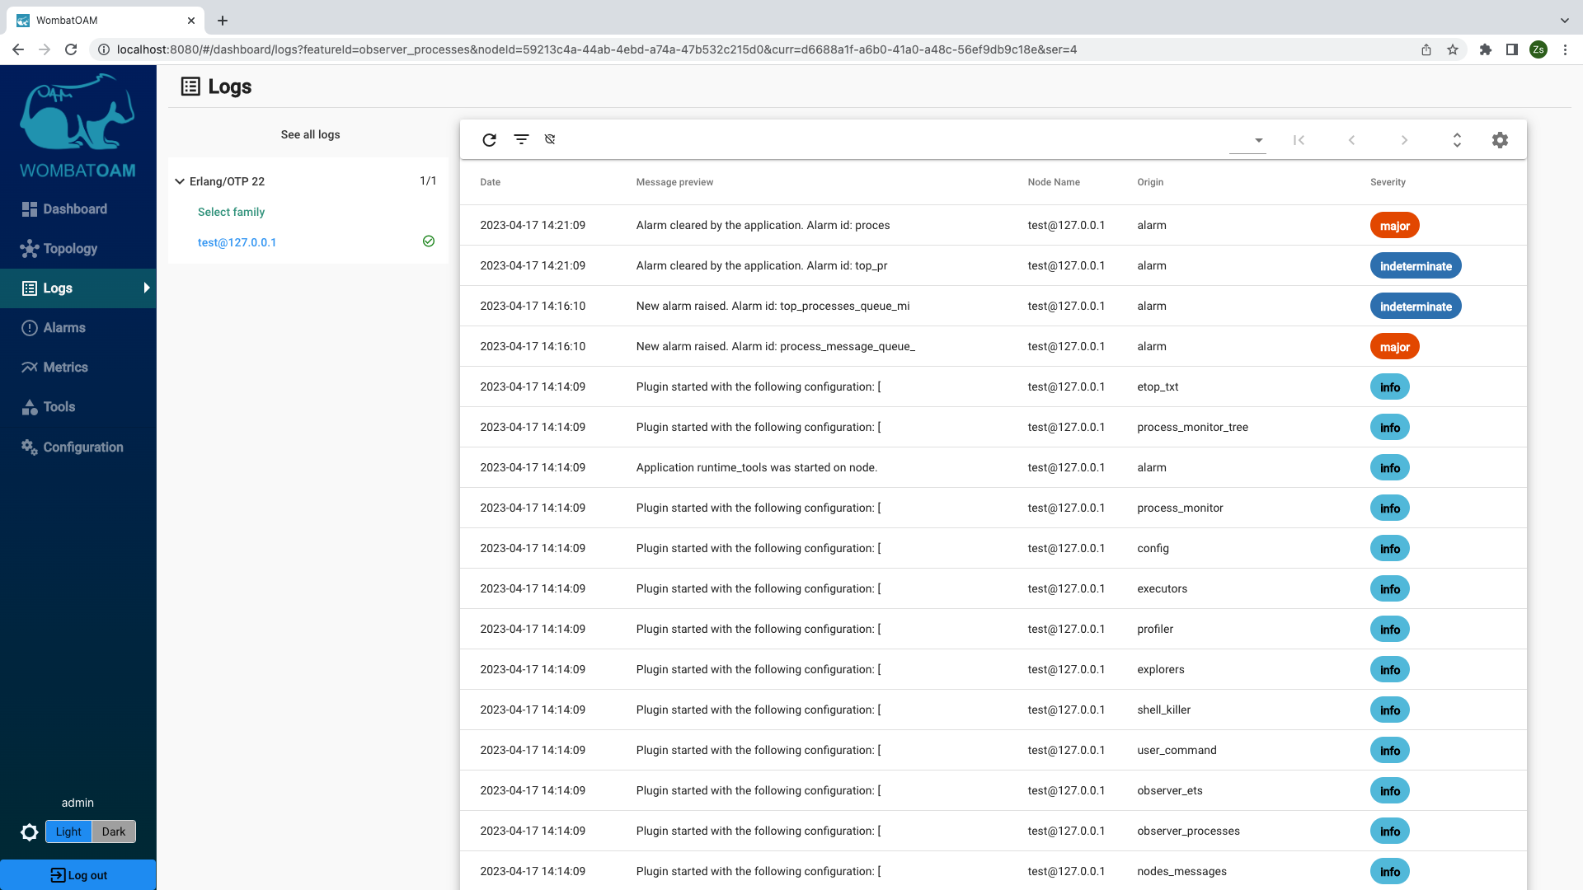Viewport: 1583px width, 890px height.
Task: Select origin explorers cell
Action: point(1160,669)
